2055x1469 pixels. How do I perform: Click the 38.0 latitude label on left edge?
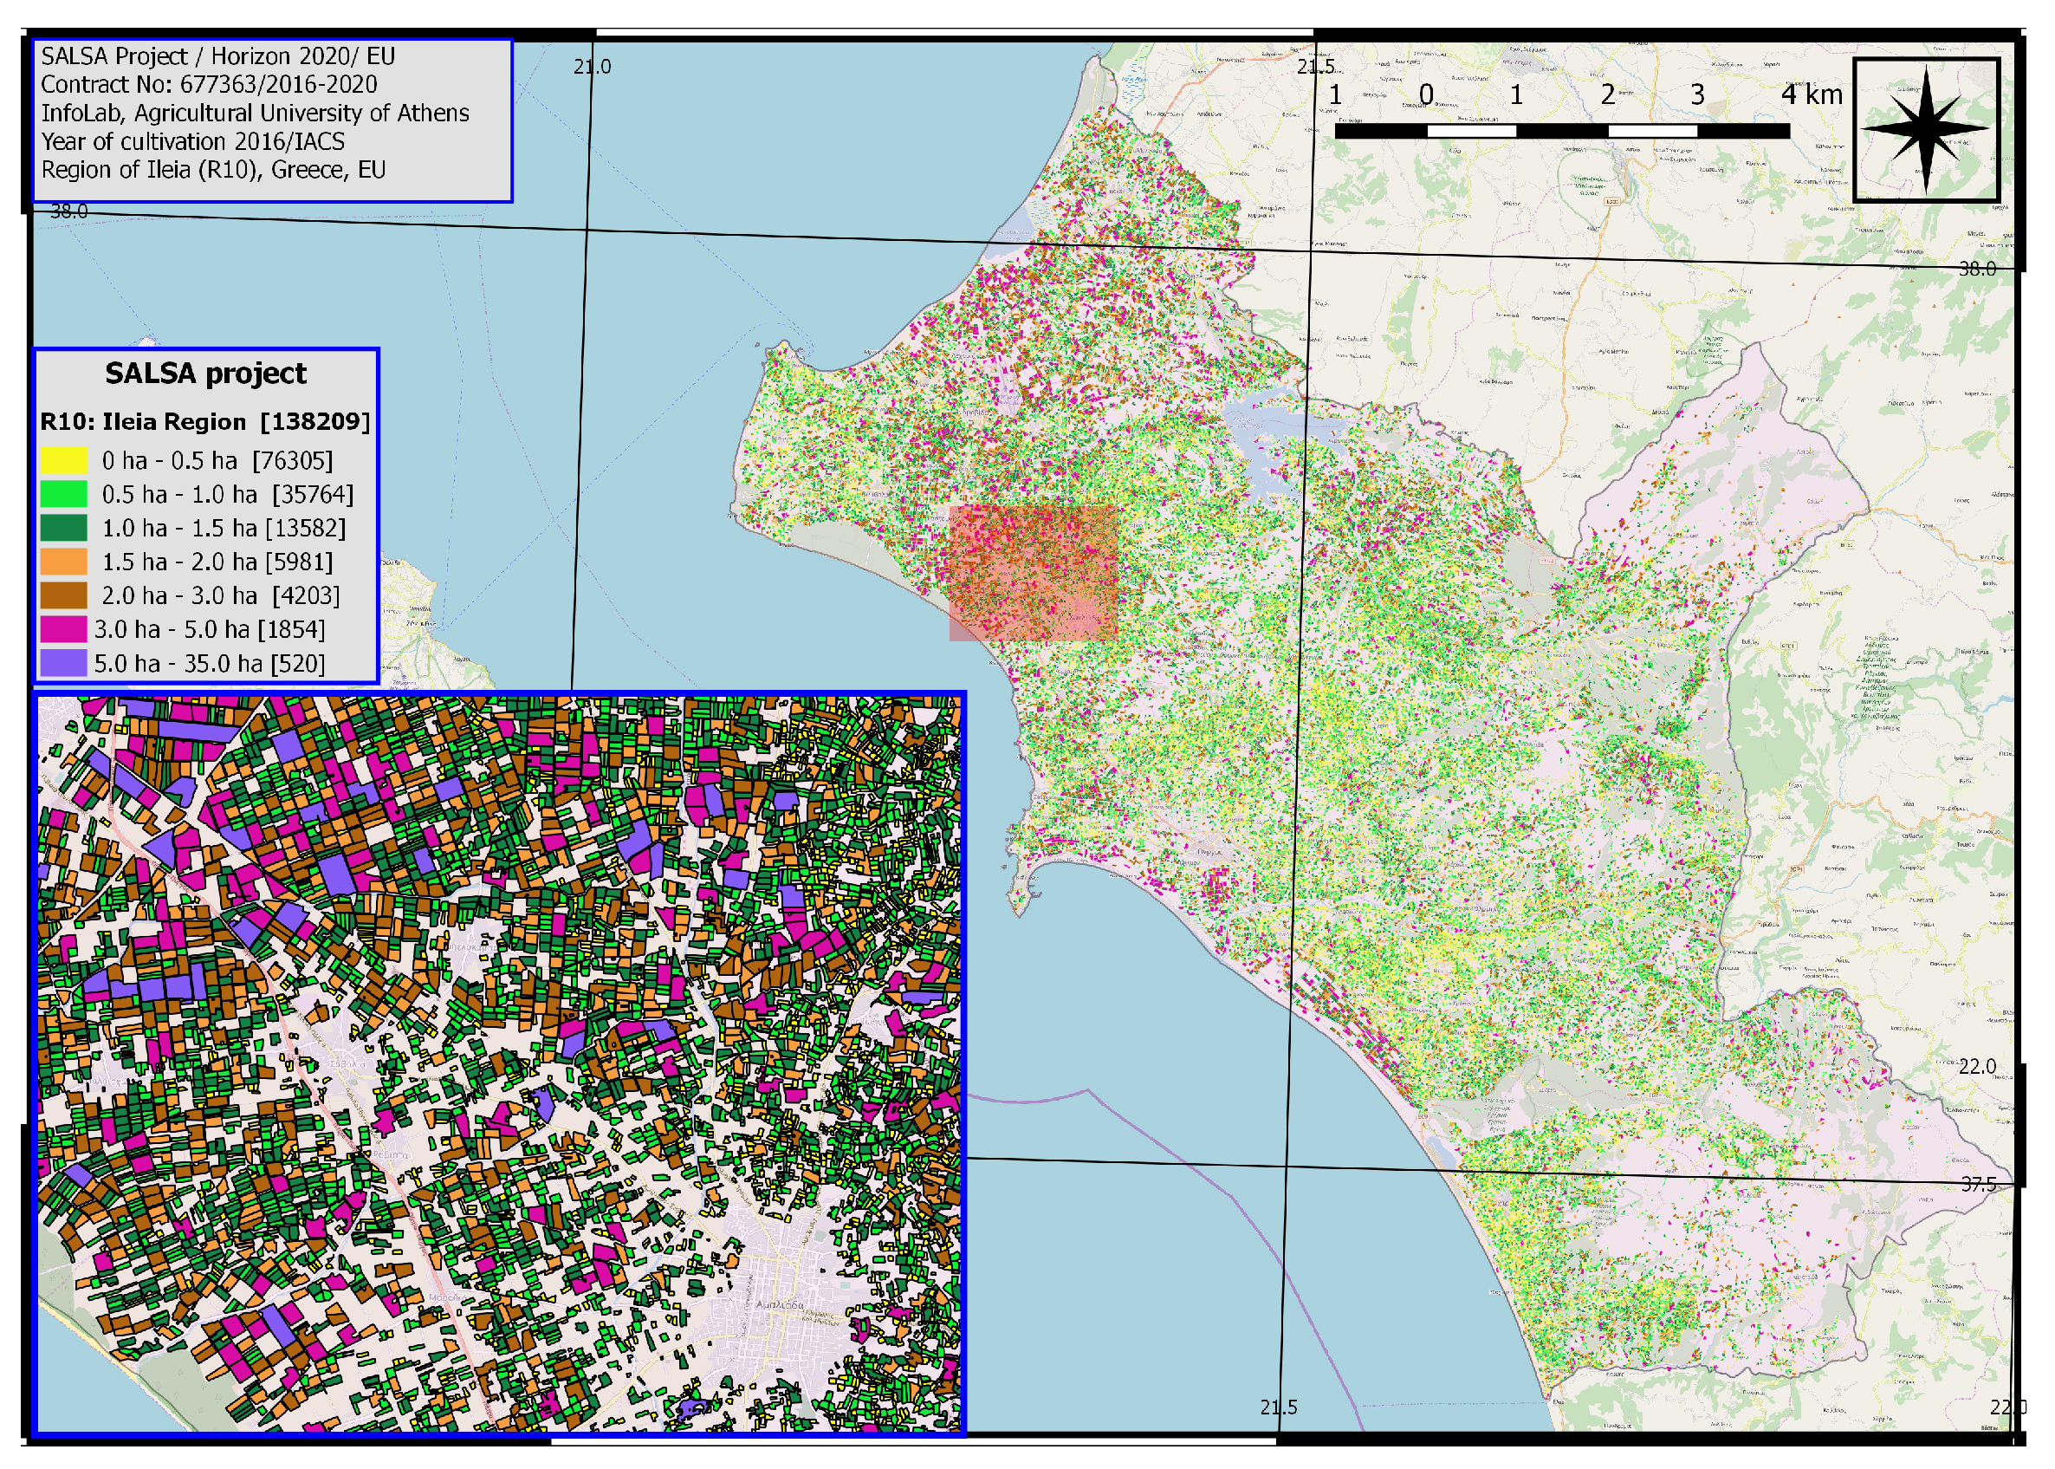coord(68,211)
